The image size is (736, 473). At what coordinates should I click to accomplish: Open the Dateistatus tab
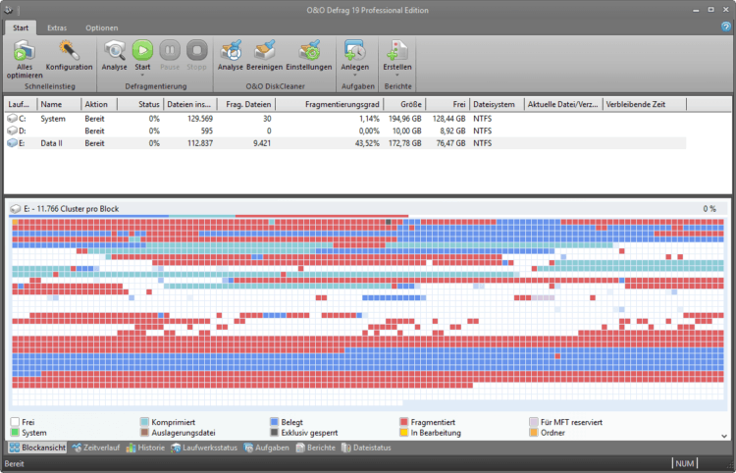coord(366,447)
